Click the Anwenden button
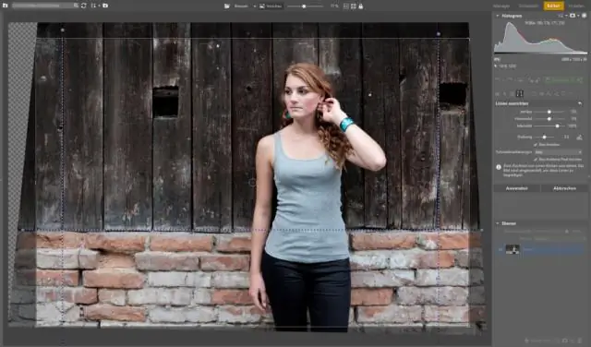 tap(517, 188)
